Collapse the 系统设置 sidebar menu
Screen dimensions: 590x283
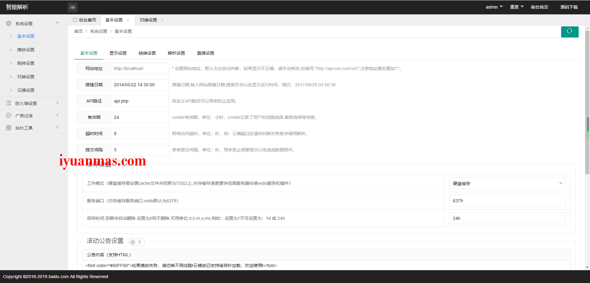click(57, 23)
